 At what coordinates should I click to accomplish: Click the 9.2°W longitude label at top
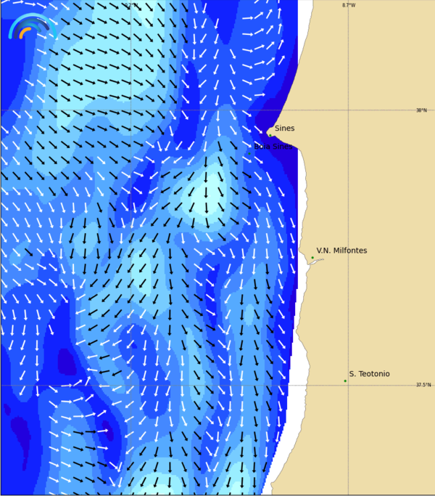click(130, 5)
